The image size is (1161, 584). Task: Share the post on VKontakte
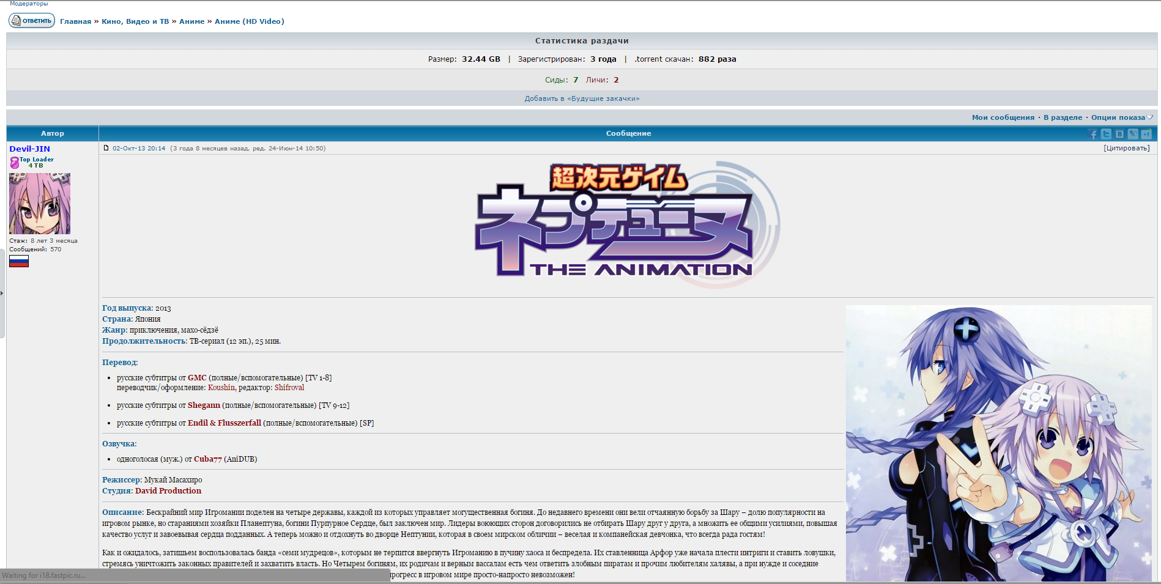tap(1119, 134)
